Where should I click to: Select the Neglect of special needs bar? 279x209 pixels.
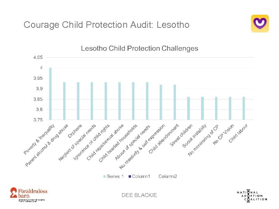tap(92, 101)
